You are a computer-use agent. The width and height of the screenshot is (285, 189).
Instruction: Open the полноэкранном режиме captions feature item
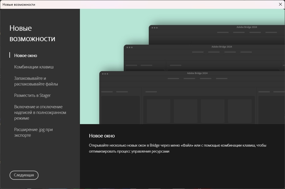coord(40,112)
